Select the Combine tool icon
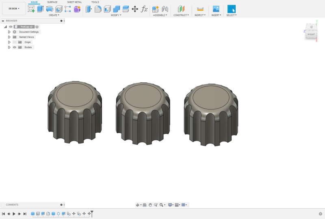Screen dimensions: 325x219 coord(117,9)
